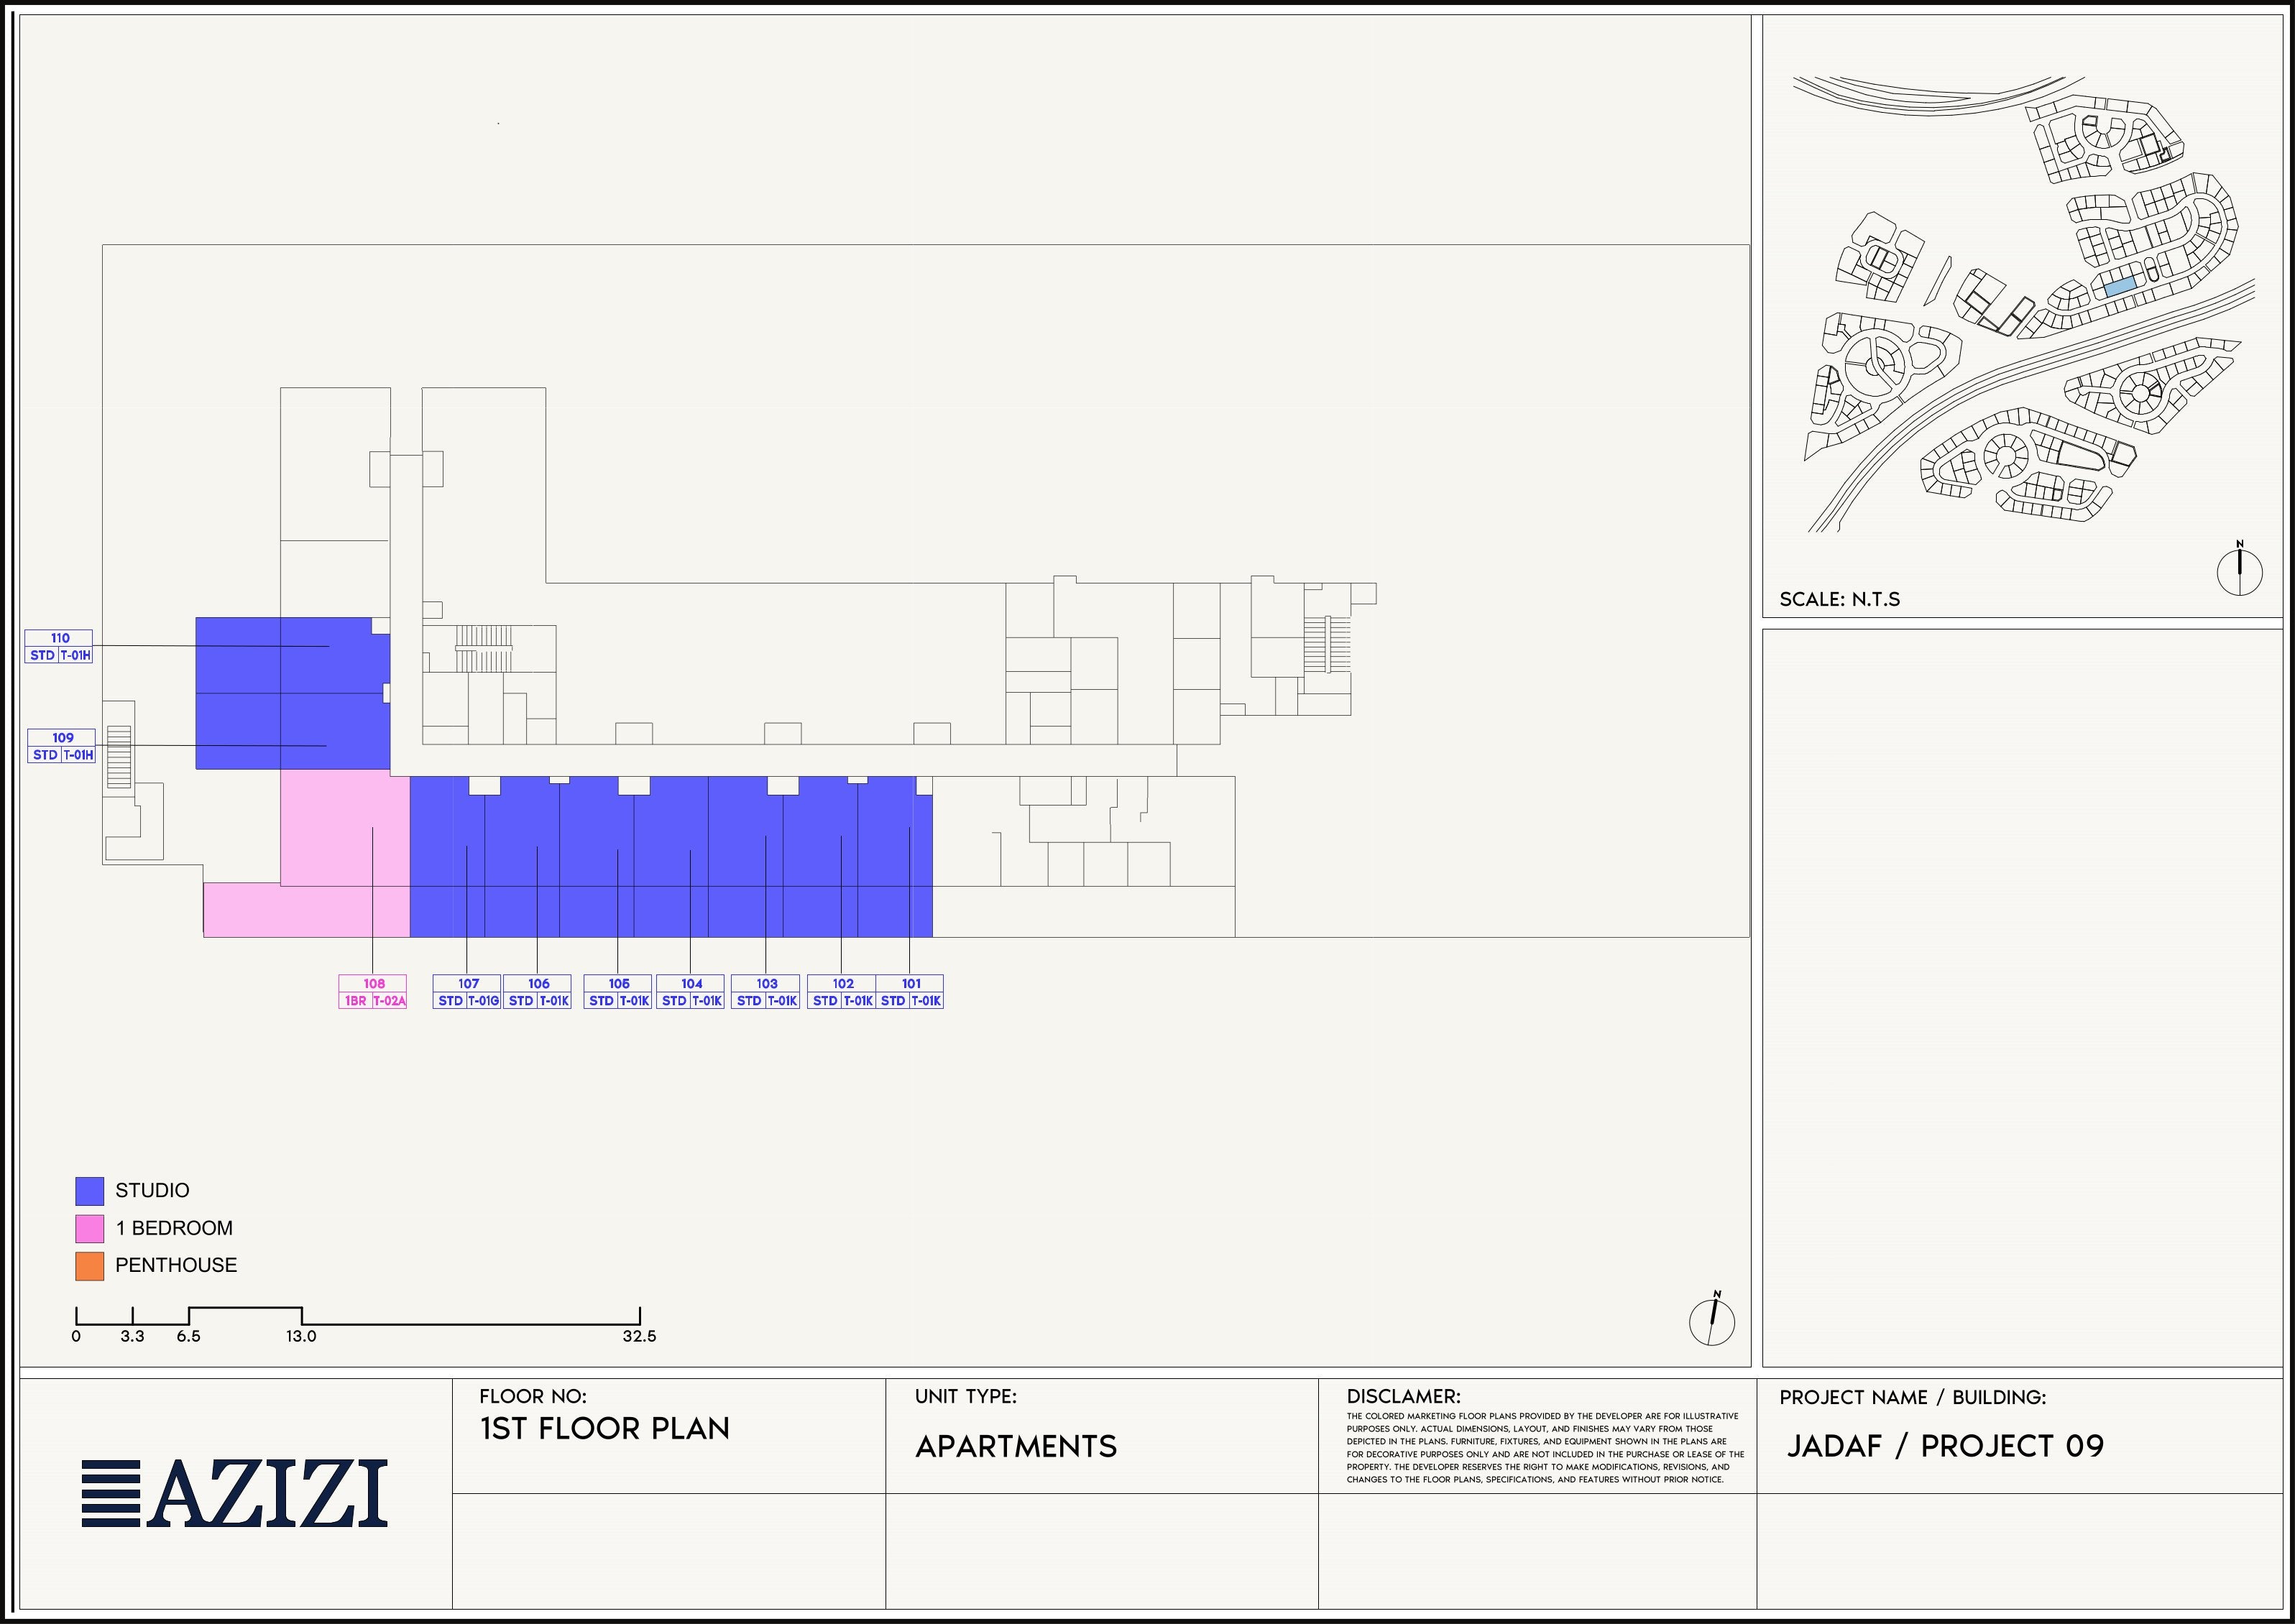Click unit number 103 label
2295x1624 pixels.
click(x=767, y=984)
